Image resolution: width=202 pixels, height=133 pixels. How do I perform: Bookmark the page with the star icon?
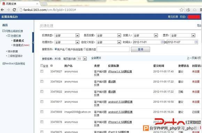181,10
